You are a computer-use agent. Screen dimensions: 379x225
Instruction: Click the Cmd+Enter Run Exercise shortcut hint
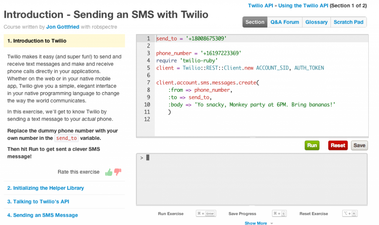206,214
